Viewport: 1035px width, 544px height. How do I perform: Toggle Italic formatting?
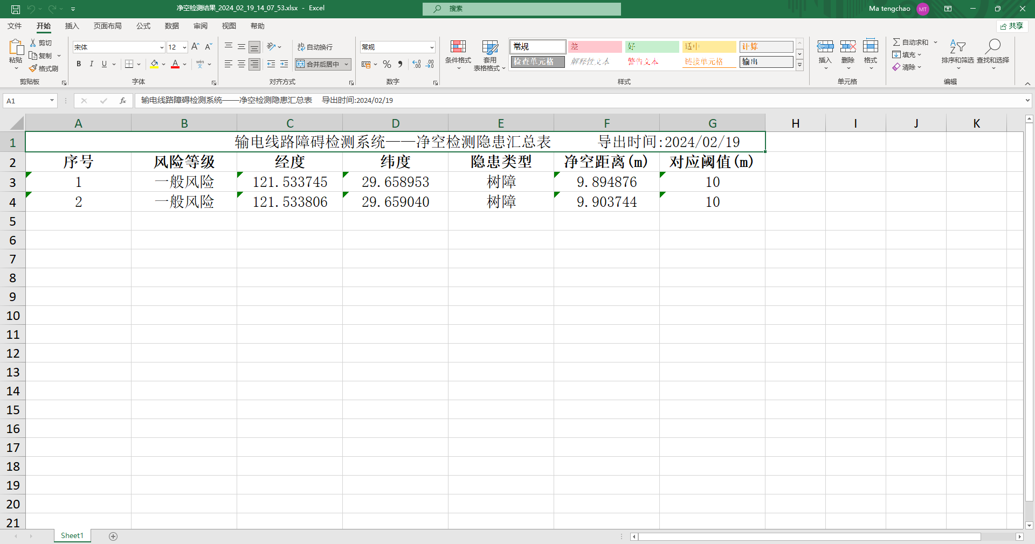[x=92, y=64]
